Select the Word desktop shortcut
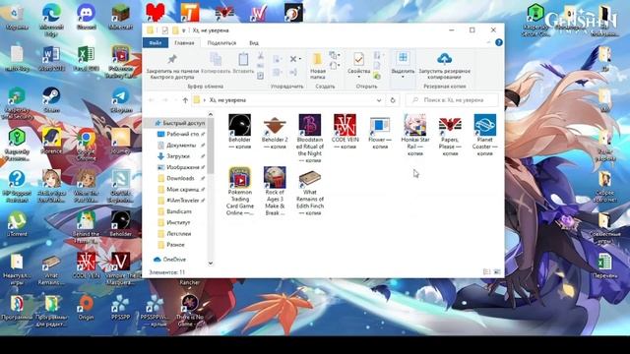 coord(51,59)
